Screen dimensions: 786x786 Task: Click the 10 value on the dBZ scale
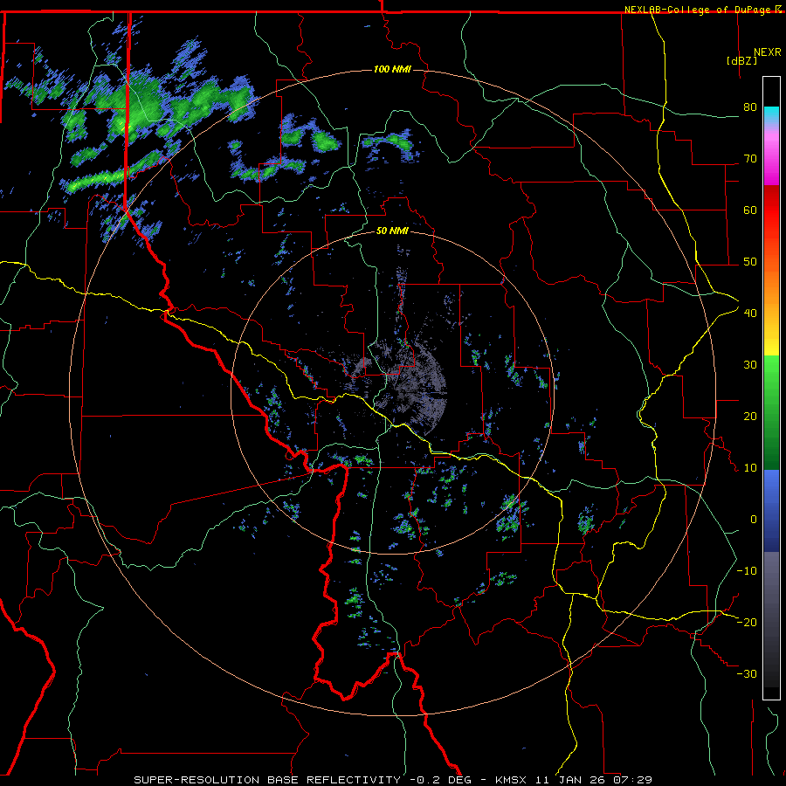click(x=750, y=468)
